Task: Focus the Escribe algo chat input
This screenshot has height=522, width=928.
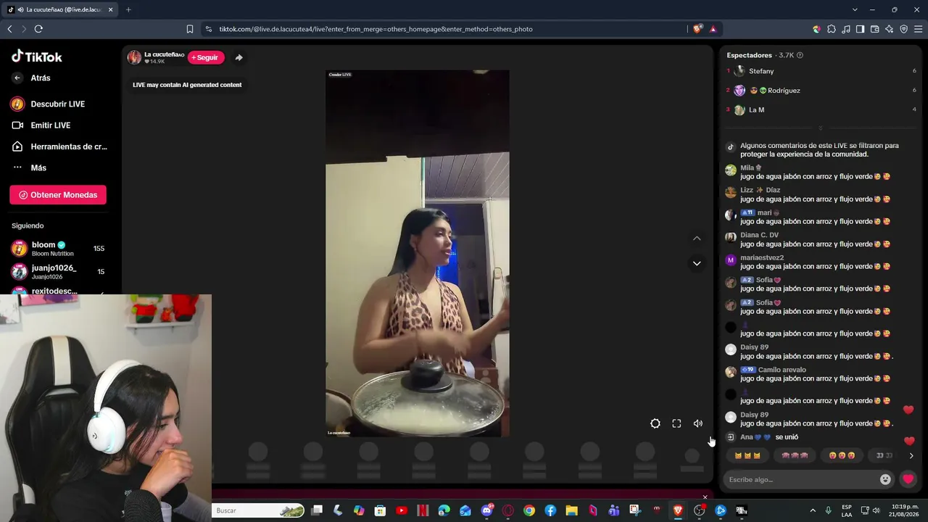Action: [x=801, y=479]
